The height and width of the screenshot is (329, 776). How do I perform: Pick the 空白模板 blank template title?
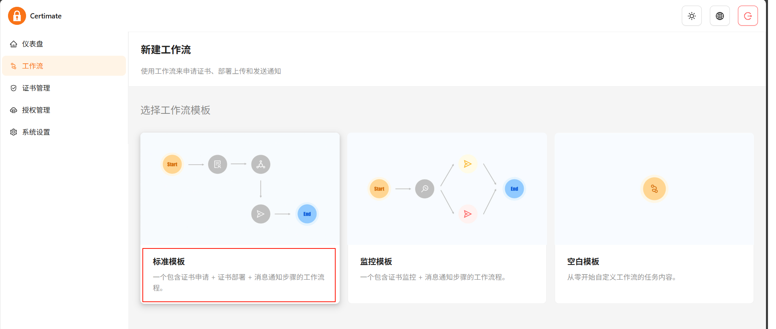pyautogui.click(x=583, y=262)
